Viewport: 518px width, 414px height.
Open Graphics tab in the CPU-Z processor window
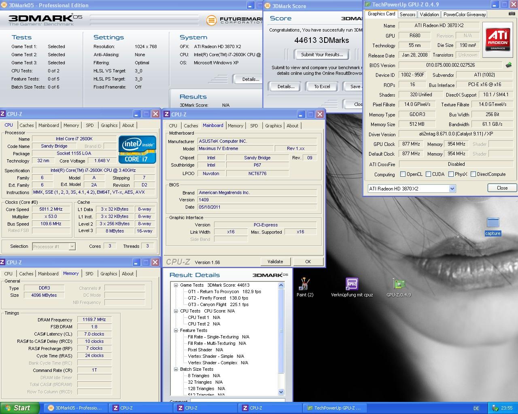[109, 125]
